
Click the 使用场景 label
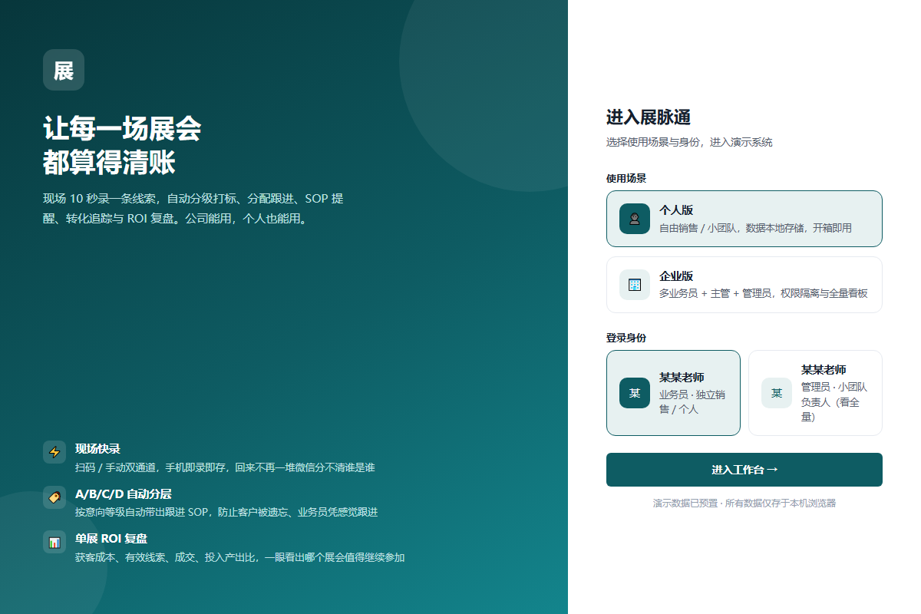[626, 178]
